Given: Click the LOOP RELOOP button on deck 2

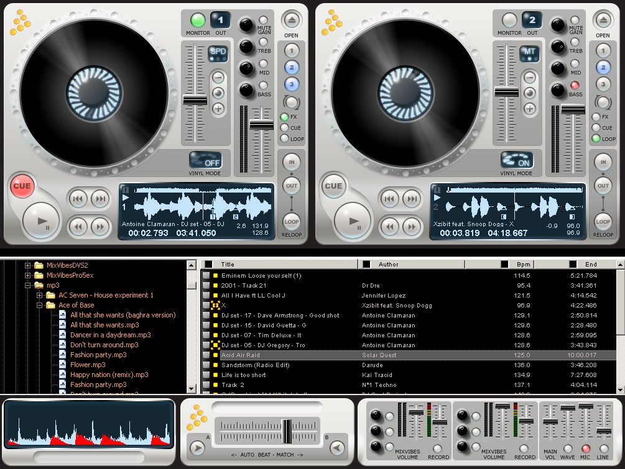Looking at the screenshot, I should click(603, 222).
